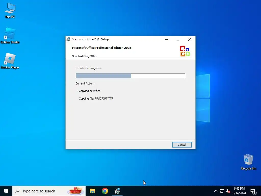The image size is (261, 196).
Task: Click the 'Now Installing Office' text
Action: click(85, 56)
